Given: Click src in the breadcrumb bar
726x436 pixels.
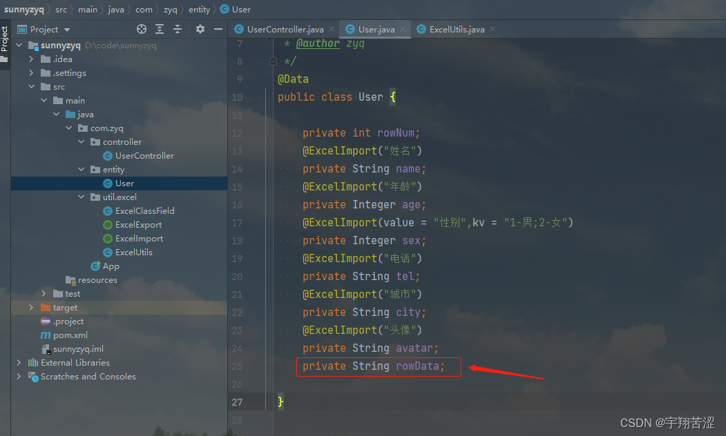Looking at the screenshot, I should pos(61,9).
